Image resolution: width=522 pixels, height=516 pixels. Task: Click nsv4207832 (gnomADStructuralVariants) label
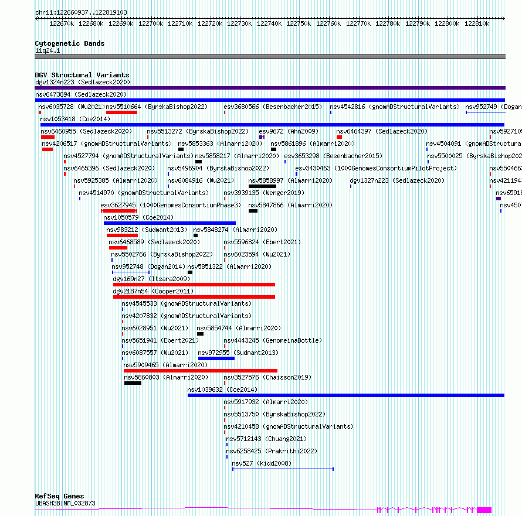(187, 316)
